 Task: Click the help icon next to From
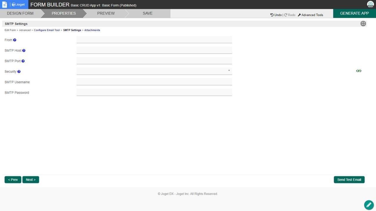tap(15, 40)
